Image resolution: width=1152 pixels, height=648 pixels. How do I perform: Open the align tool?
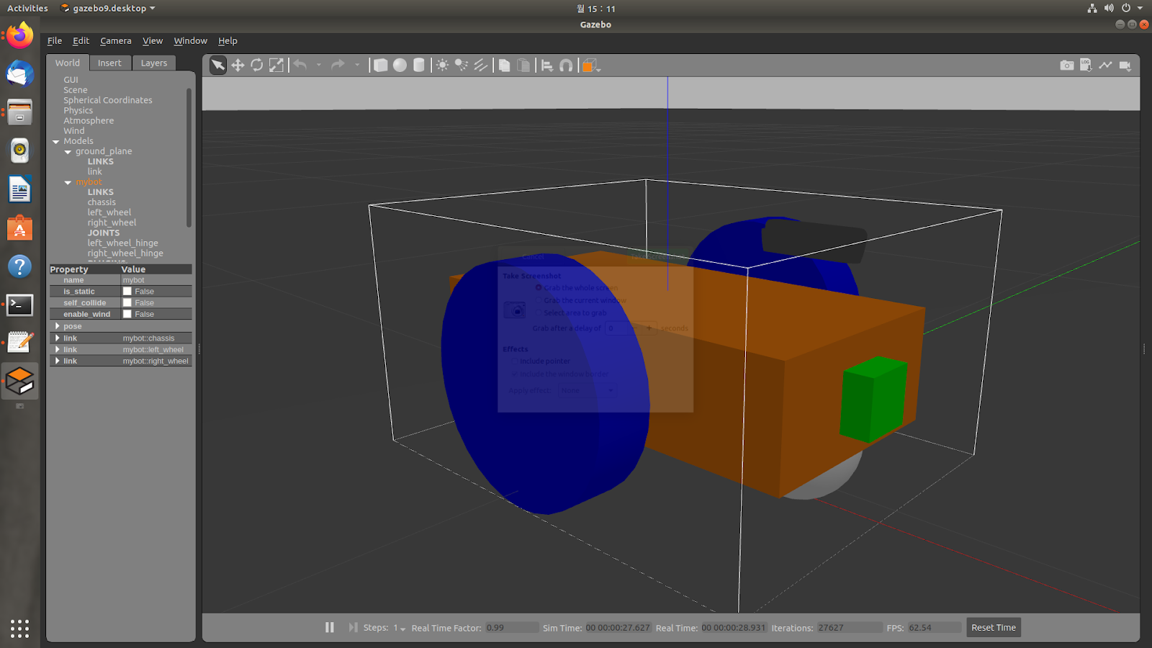[547, 66]
